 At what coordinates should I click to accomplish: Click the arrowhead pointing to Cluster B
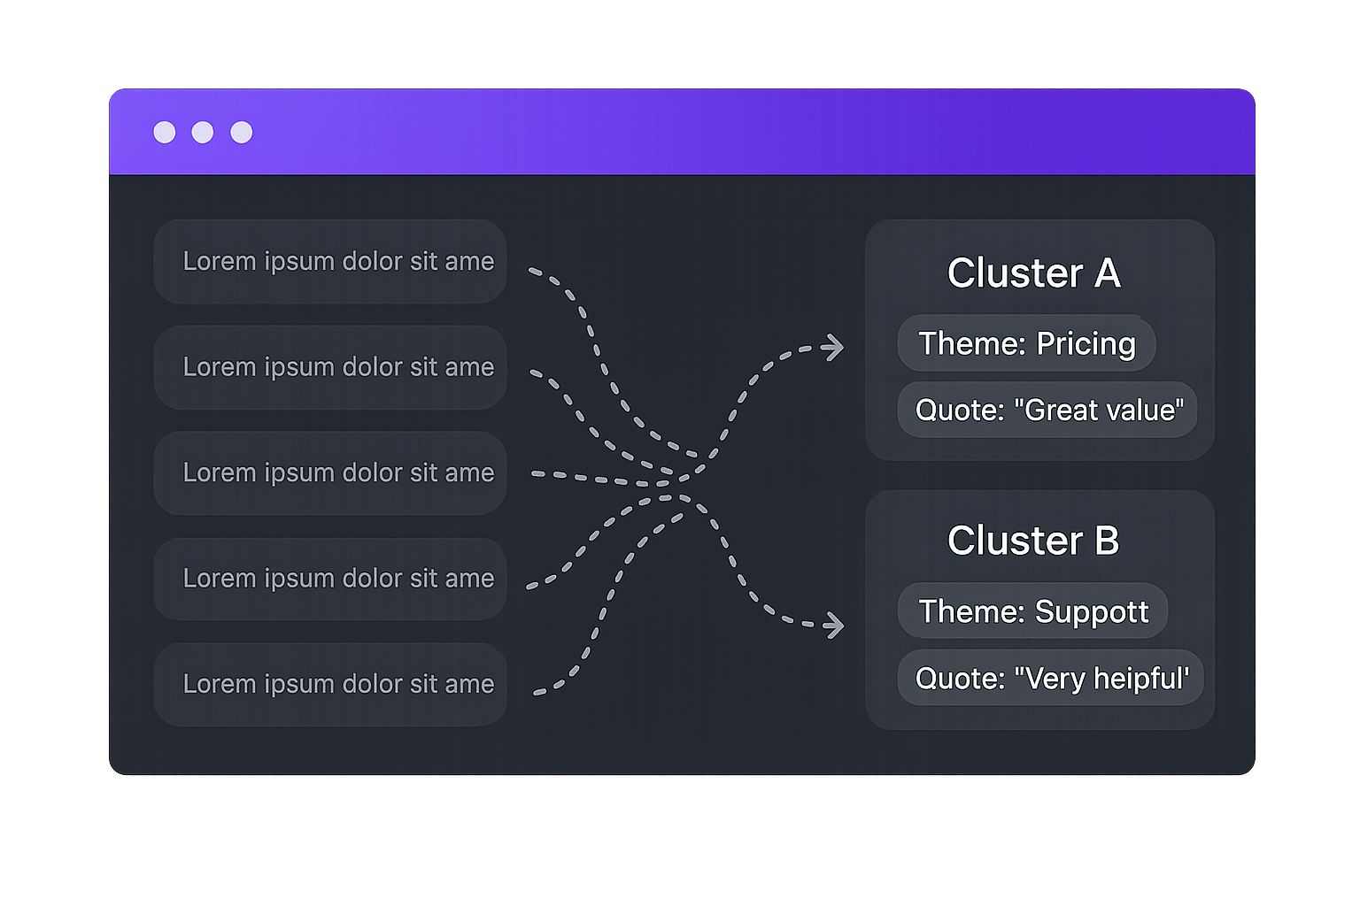tap(832, 626)
